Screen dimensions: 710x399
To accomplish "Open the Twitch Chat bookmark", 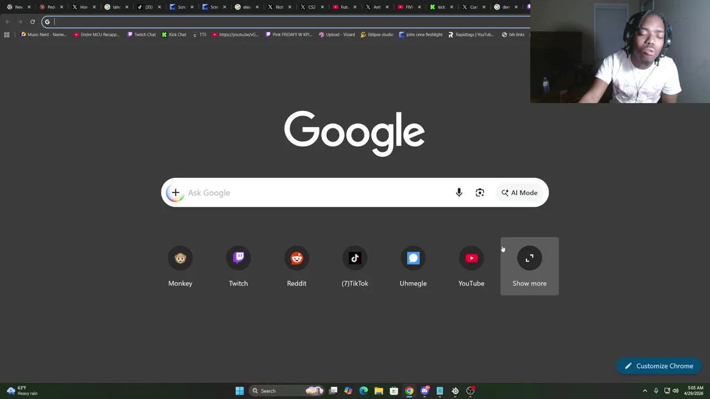I will (141, 34).
